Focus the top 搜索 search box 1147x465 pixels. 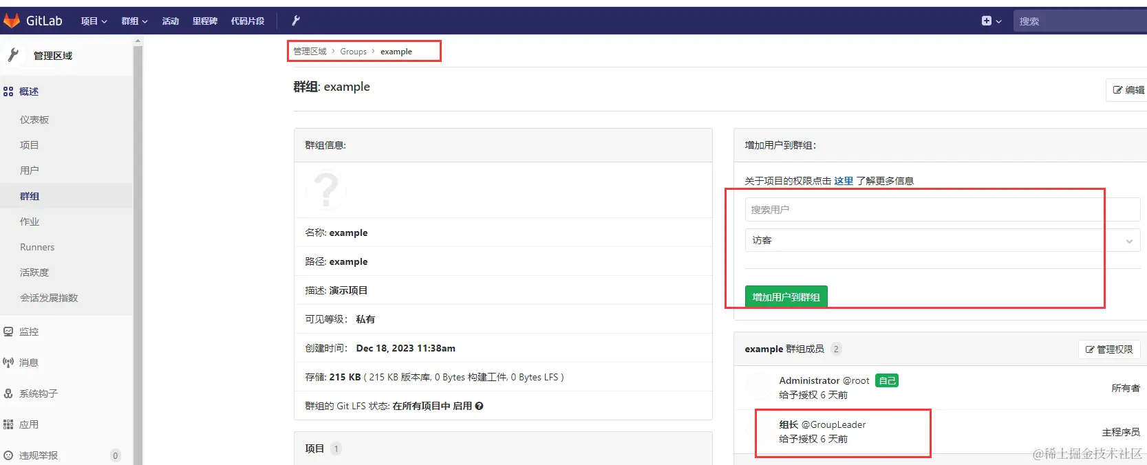[x=1080, y=21]
